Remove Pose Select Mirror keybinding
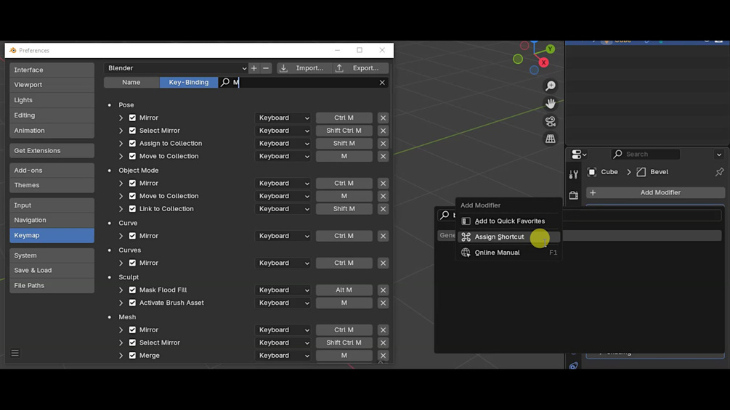Viewport: 730px width, 410px height. click(383, 131)
